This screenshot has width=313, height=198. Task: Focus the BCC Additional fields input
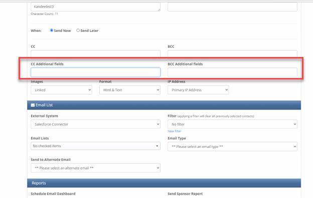[x=232, y=72]
